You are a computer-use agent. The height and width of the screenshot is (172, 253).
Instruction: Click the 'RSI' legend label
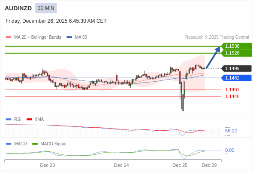point(18,120)
